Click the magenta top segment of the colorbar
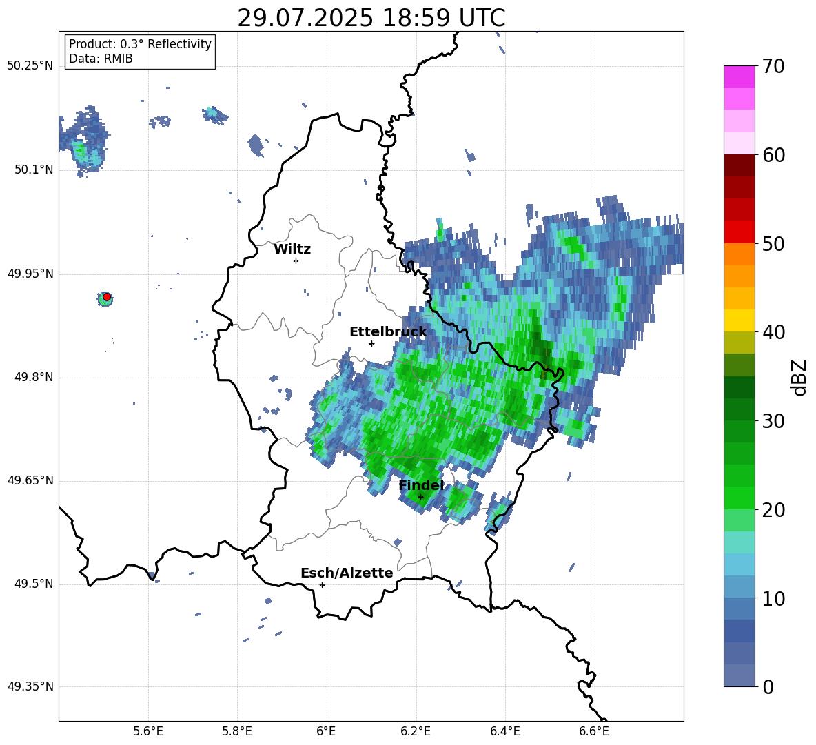Screen dimensions: 816x745 click(739, 76)
